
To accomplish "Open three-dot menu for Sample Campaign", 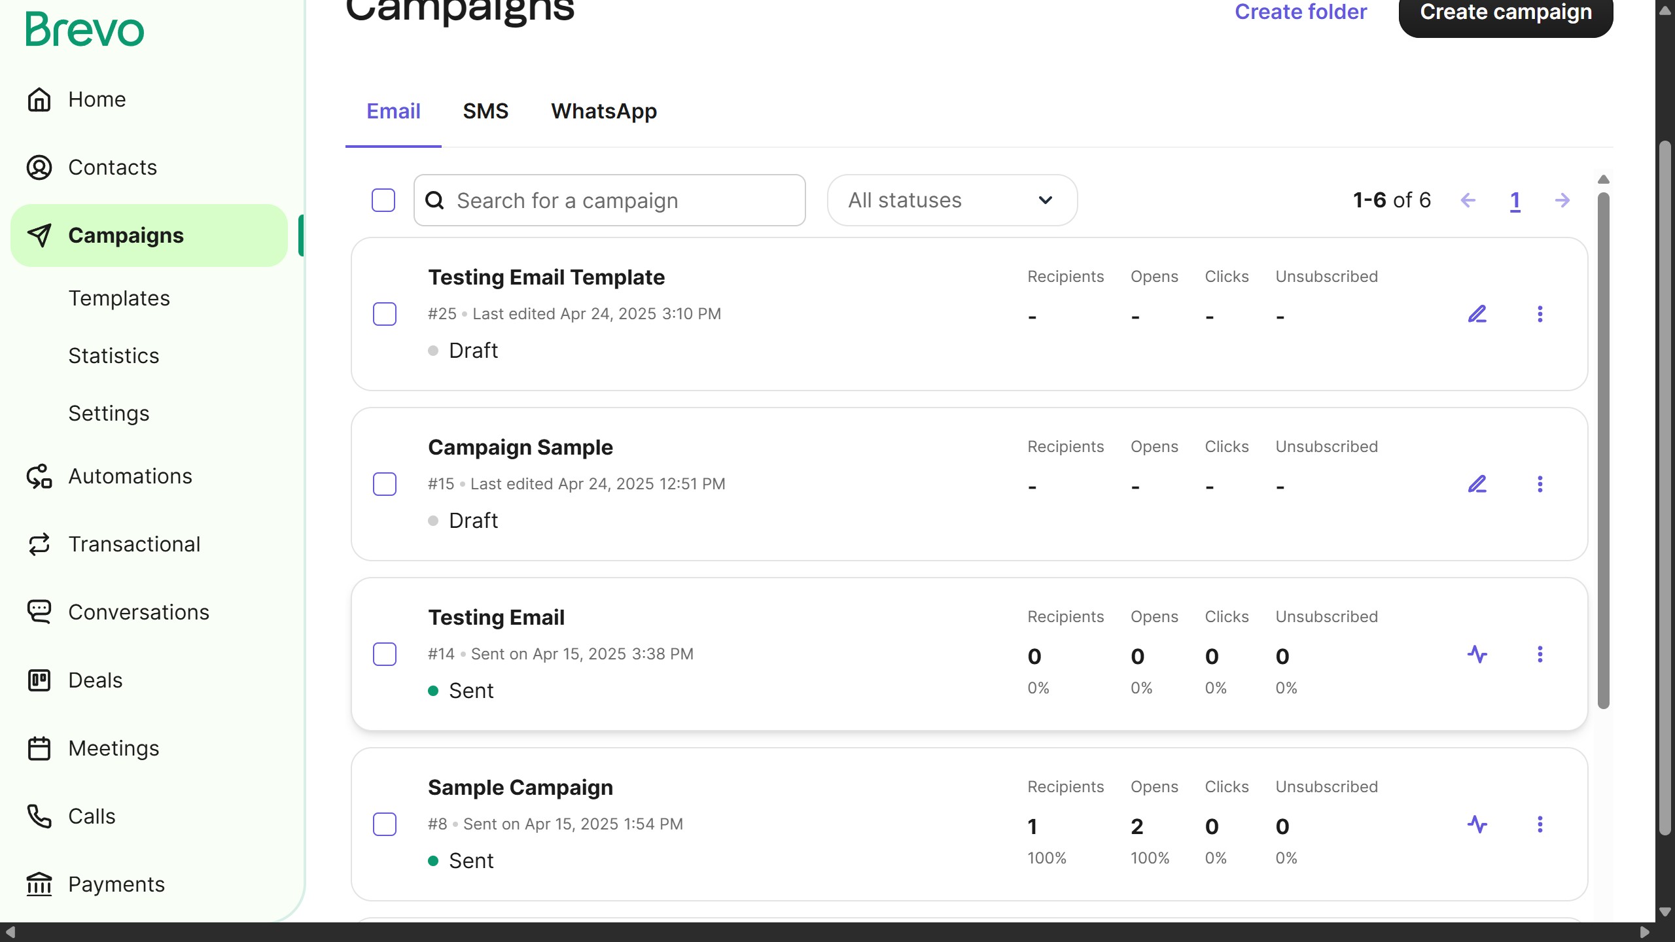I will (x=1540, y=824).
